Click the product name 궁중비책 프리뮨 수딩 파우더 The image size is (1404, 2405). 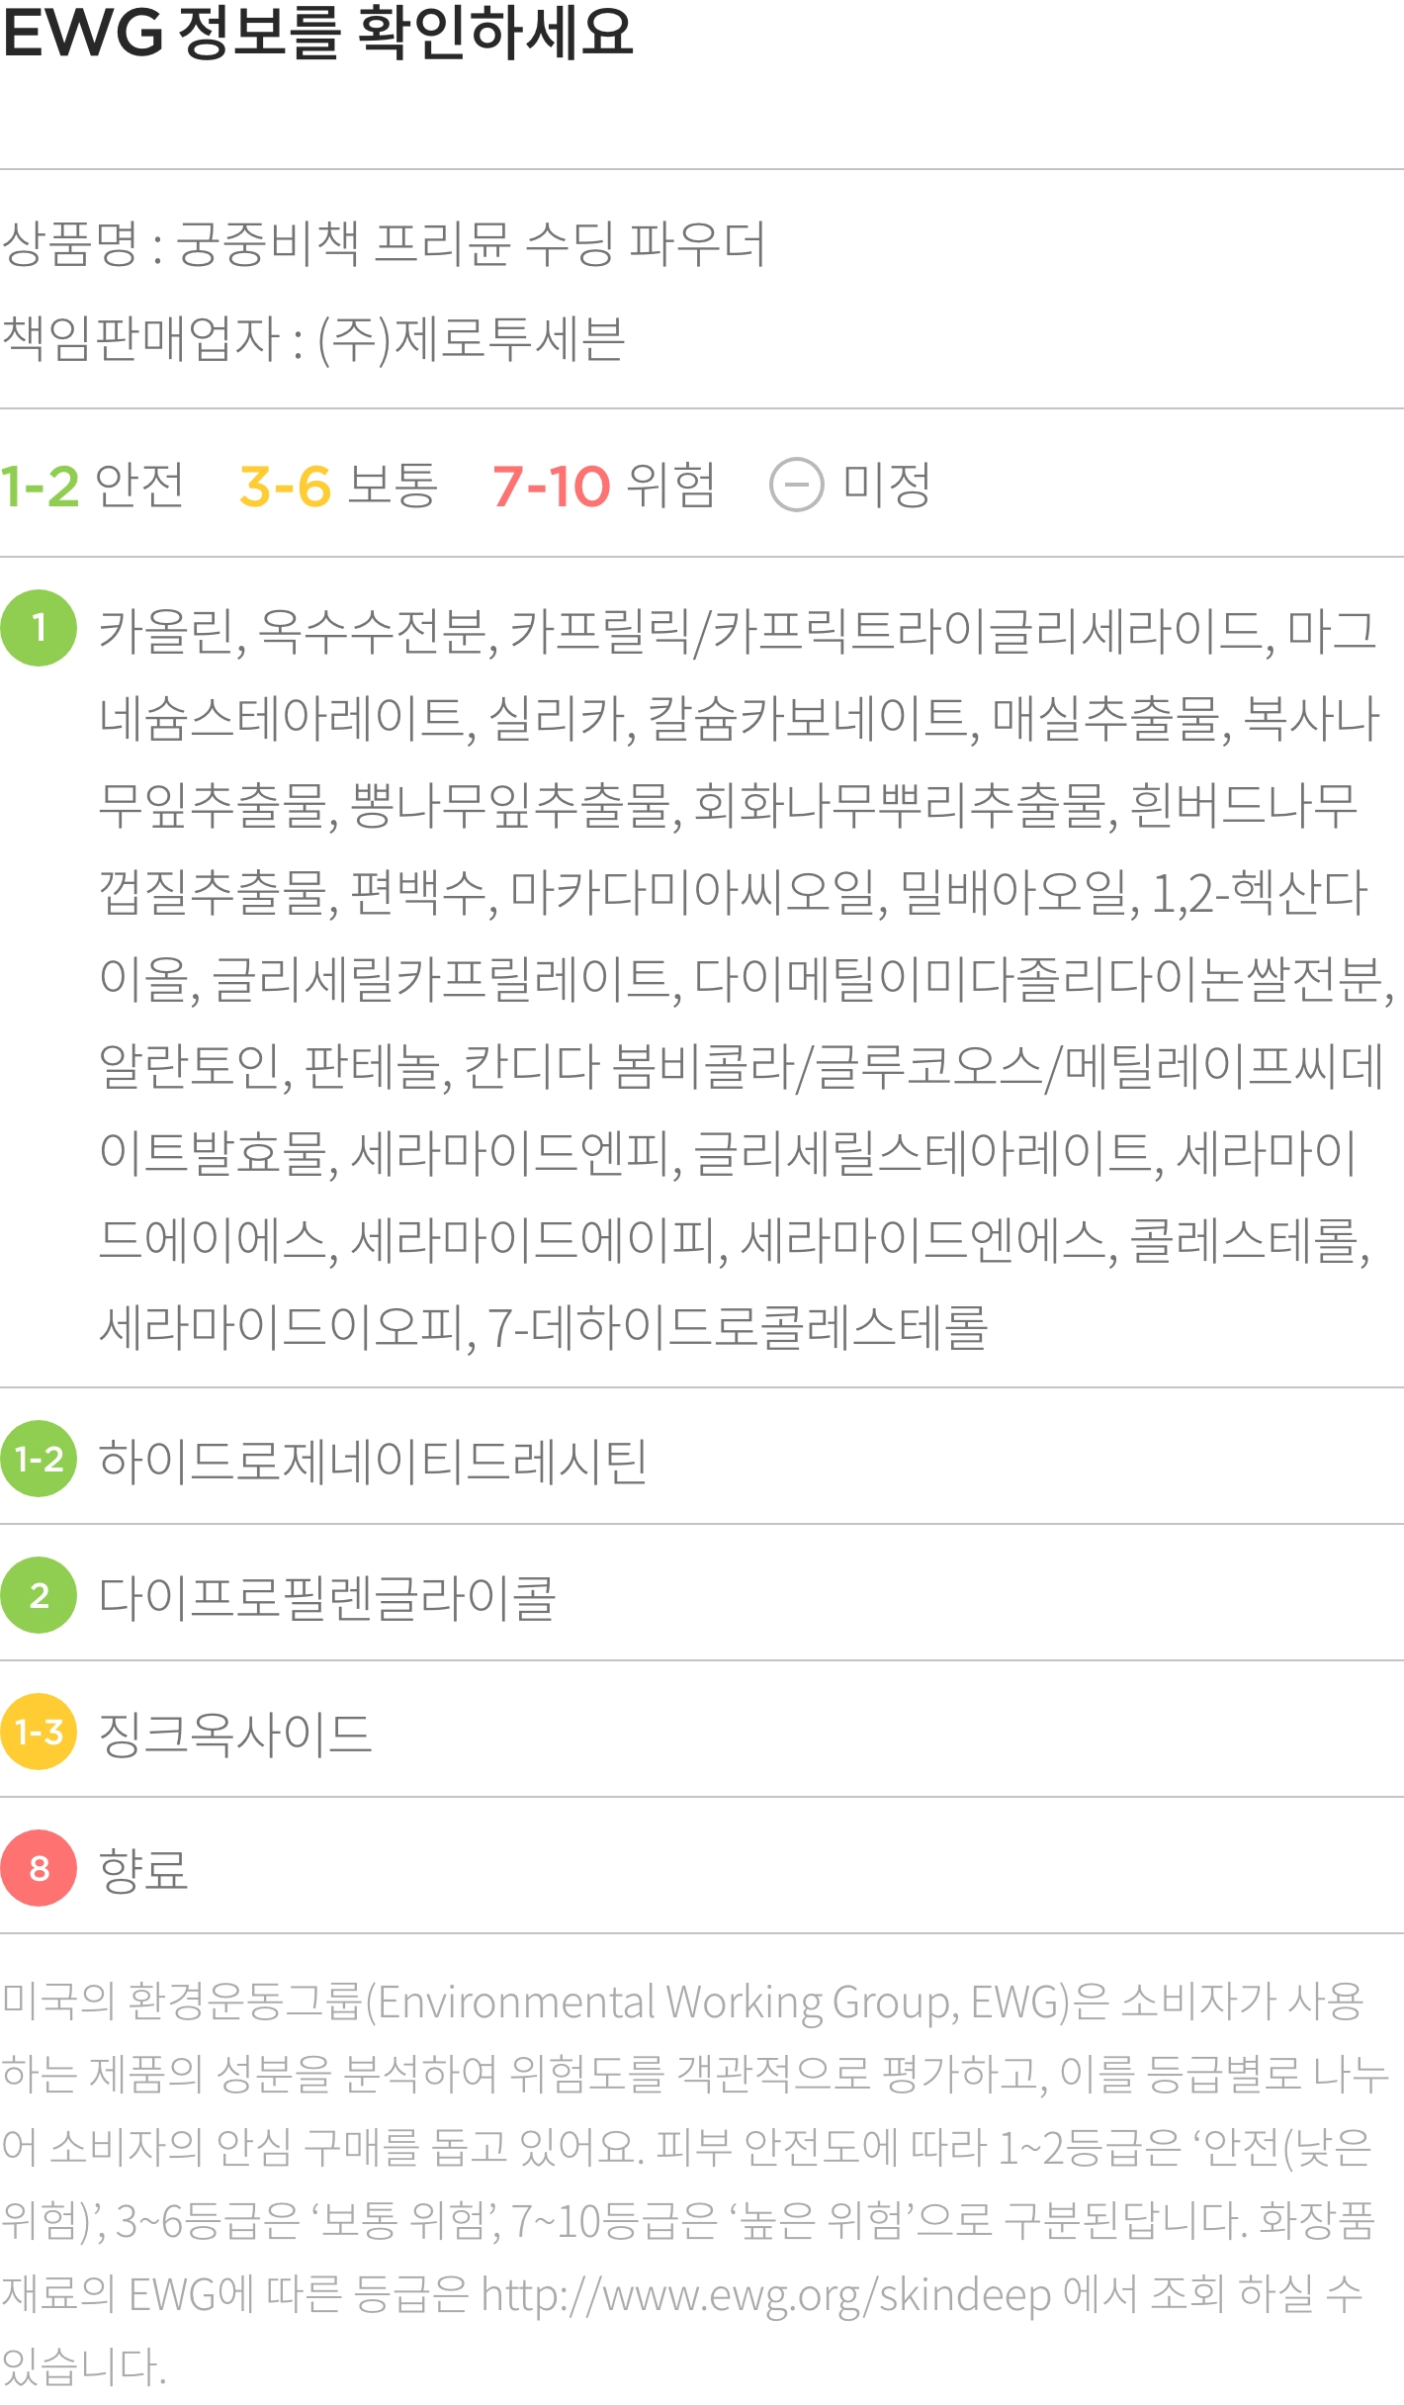(471, 243)
